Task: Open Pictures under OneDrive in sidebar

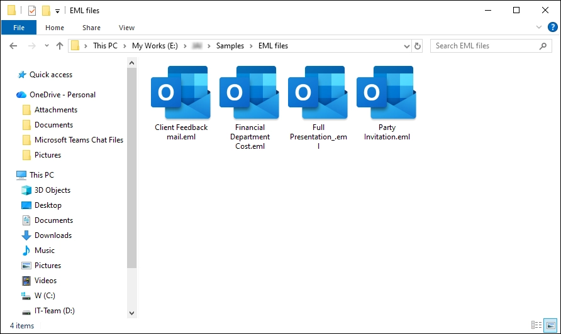Action: [x=48, y=155]
